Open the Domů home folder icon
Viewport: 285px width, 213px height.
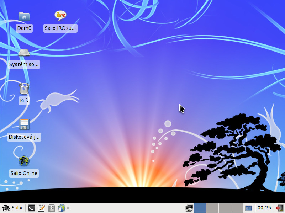(x=24, y=16)
